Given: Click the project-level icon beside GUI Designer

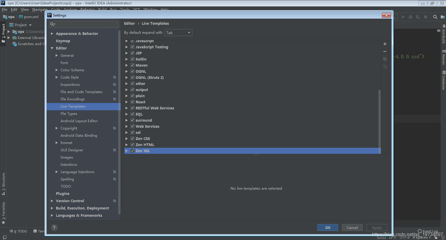Looking at the screenshot, I should coord(114,150).
